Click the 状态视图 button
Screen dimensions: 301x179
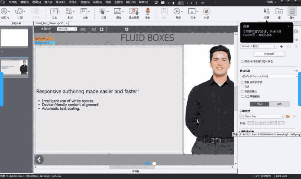pos(269,54)
